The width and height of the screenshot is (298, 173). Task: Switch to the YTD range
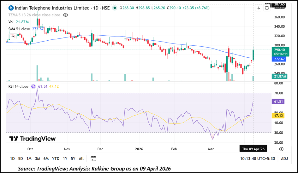pyautogui.click(x=56, y=159)
